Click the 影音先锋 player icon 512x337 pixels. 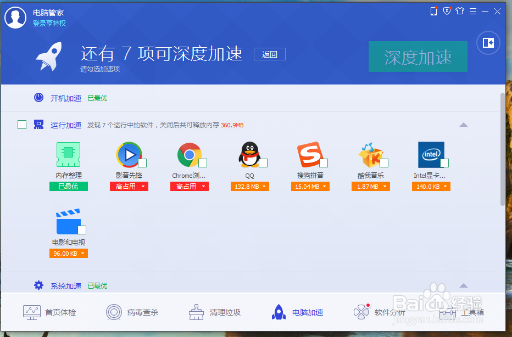tap(129, 155)
